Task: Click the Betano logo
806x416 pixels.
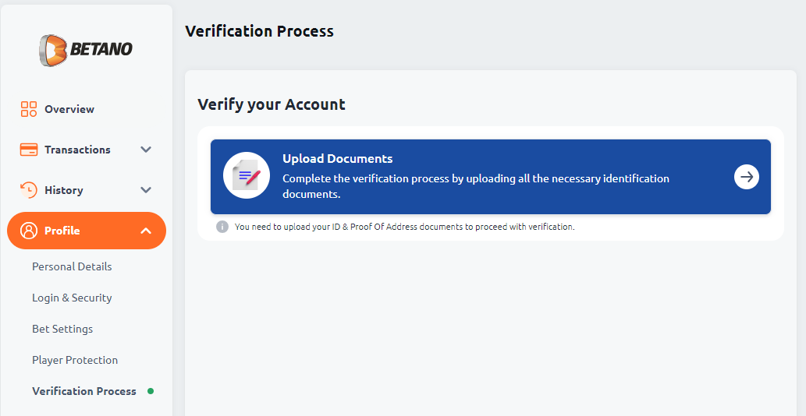Action: [86, 50]
